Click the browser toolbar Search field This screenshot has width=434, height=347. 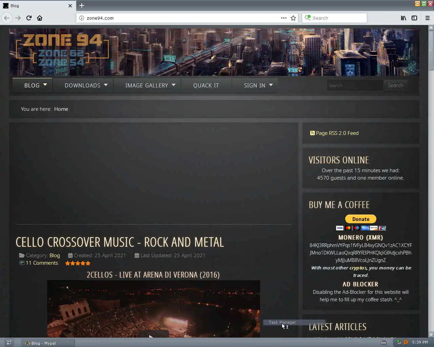point(334,18)
